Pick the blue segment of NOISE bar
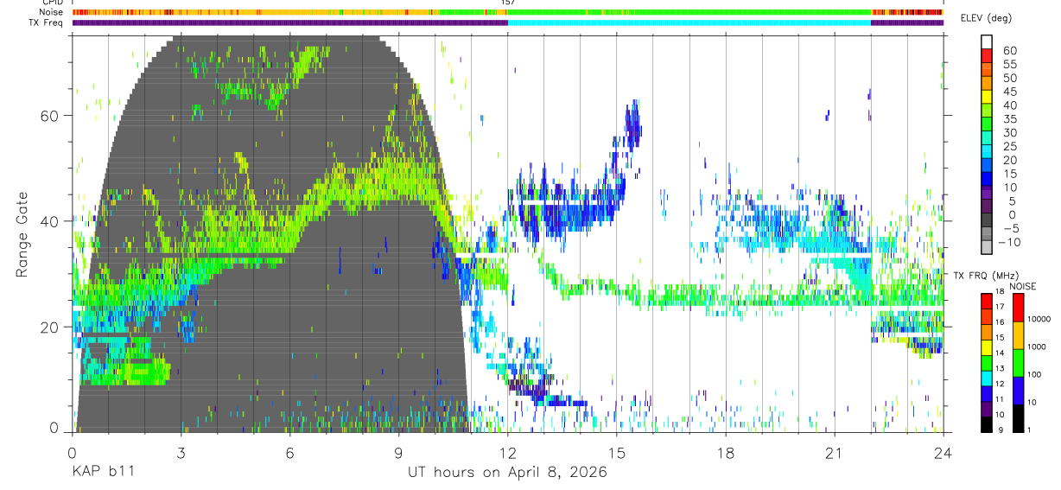1061x490 pixels. pyautogui.click(x=1018, y=390)
